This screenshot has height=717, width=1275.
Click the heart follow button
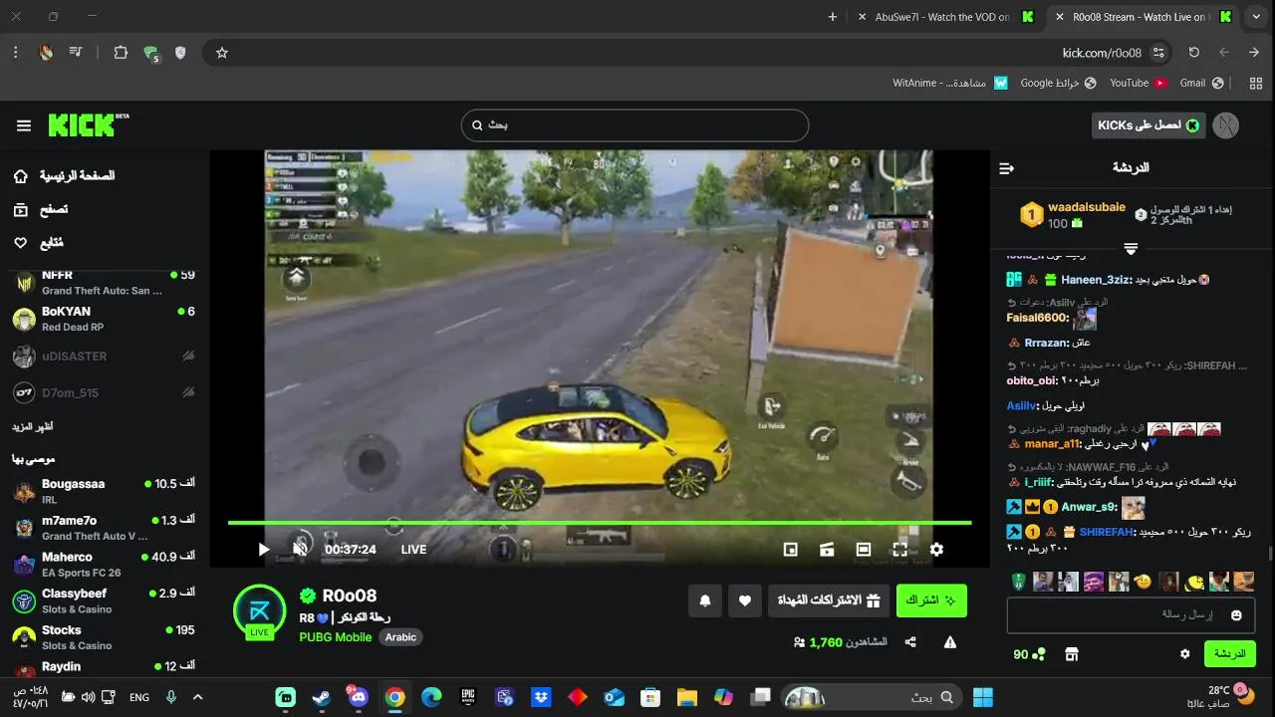click(x=745, y=600)
